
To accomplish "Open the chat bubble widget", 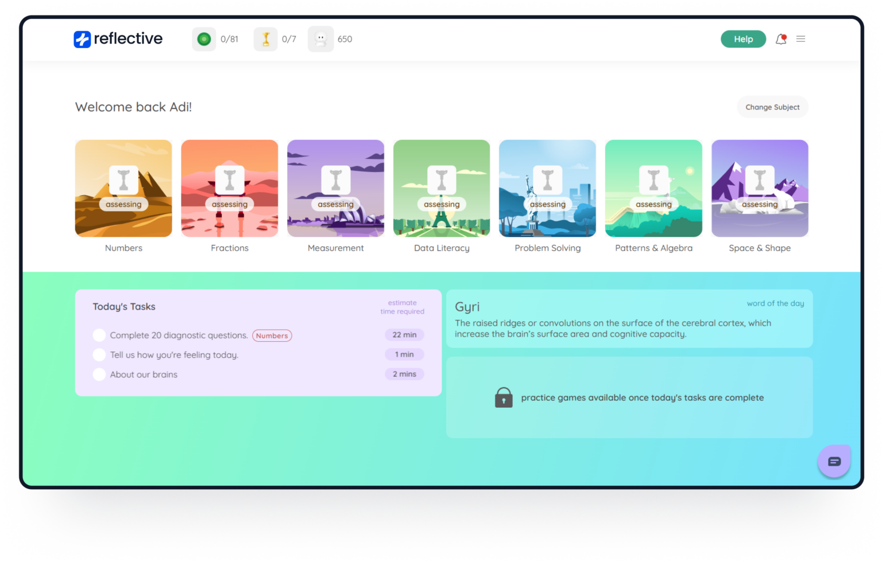I will click(x=834, y=461).
